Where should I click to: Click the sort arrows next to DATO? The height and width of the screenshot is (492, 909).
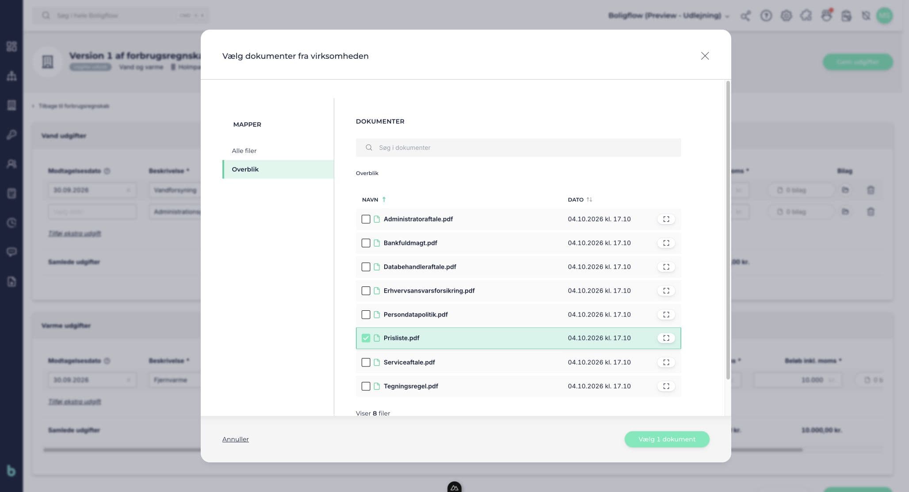(589, 200)
